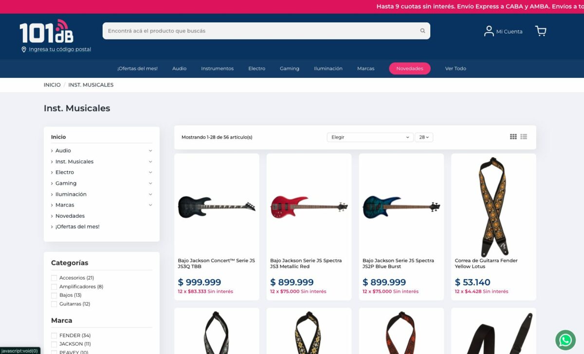Open the Gaming menu item
Viewport: 584px width, 354px height.
tap(289, 69)
